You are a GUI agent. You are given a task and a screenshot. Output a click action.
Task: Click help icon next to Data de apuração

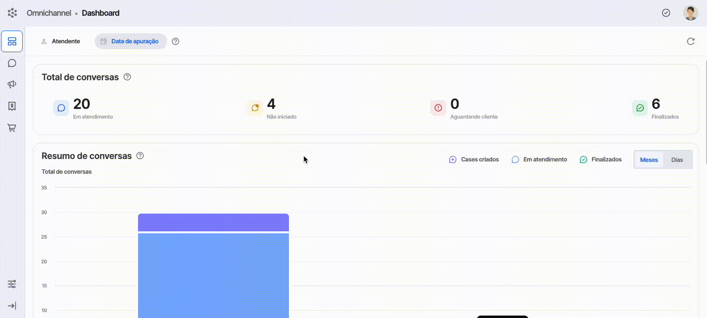[x=176, y=41]
